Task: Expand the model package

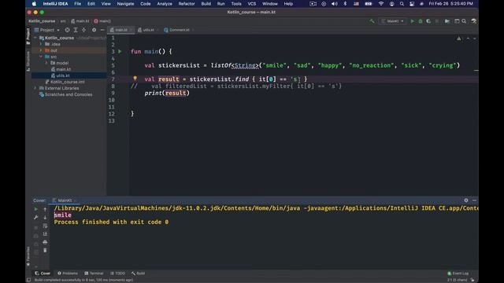Action: (46, 63)
